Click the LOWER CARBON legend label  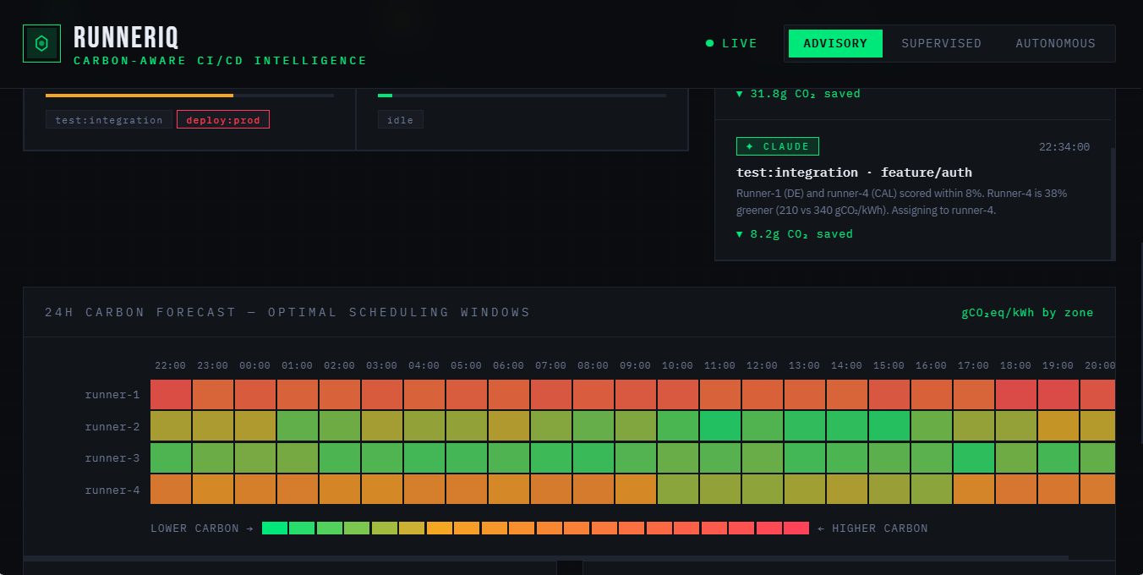tap(202, 528)
